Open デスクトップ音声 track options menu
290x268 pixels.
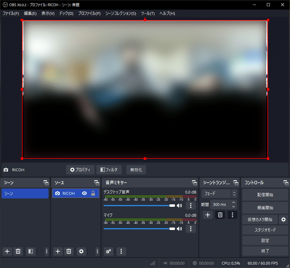[x=191, y=206]
